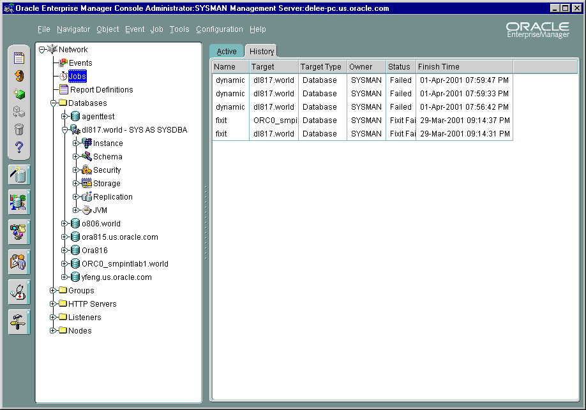Image resolution: width=586 pixels, height=410 pixels.
Task: Collapse the Databases folder
Action: coord(53,103)
